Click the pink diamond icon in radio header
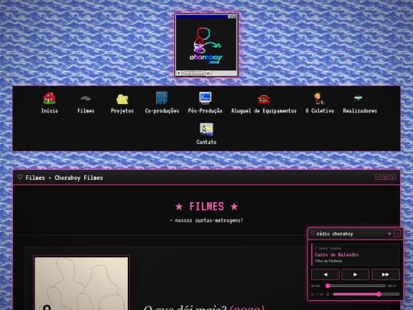413x310 pixels. (x=389, y=233)
